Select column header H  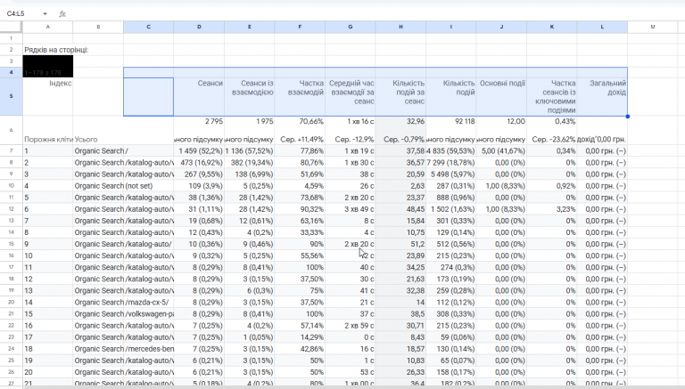click(400, 27)
